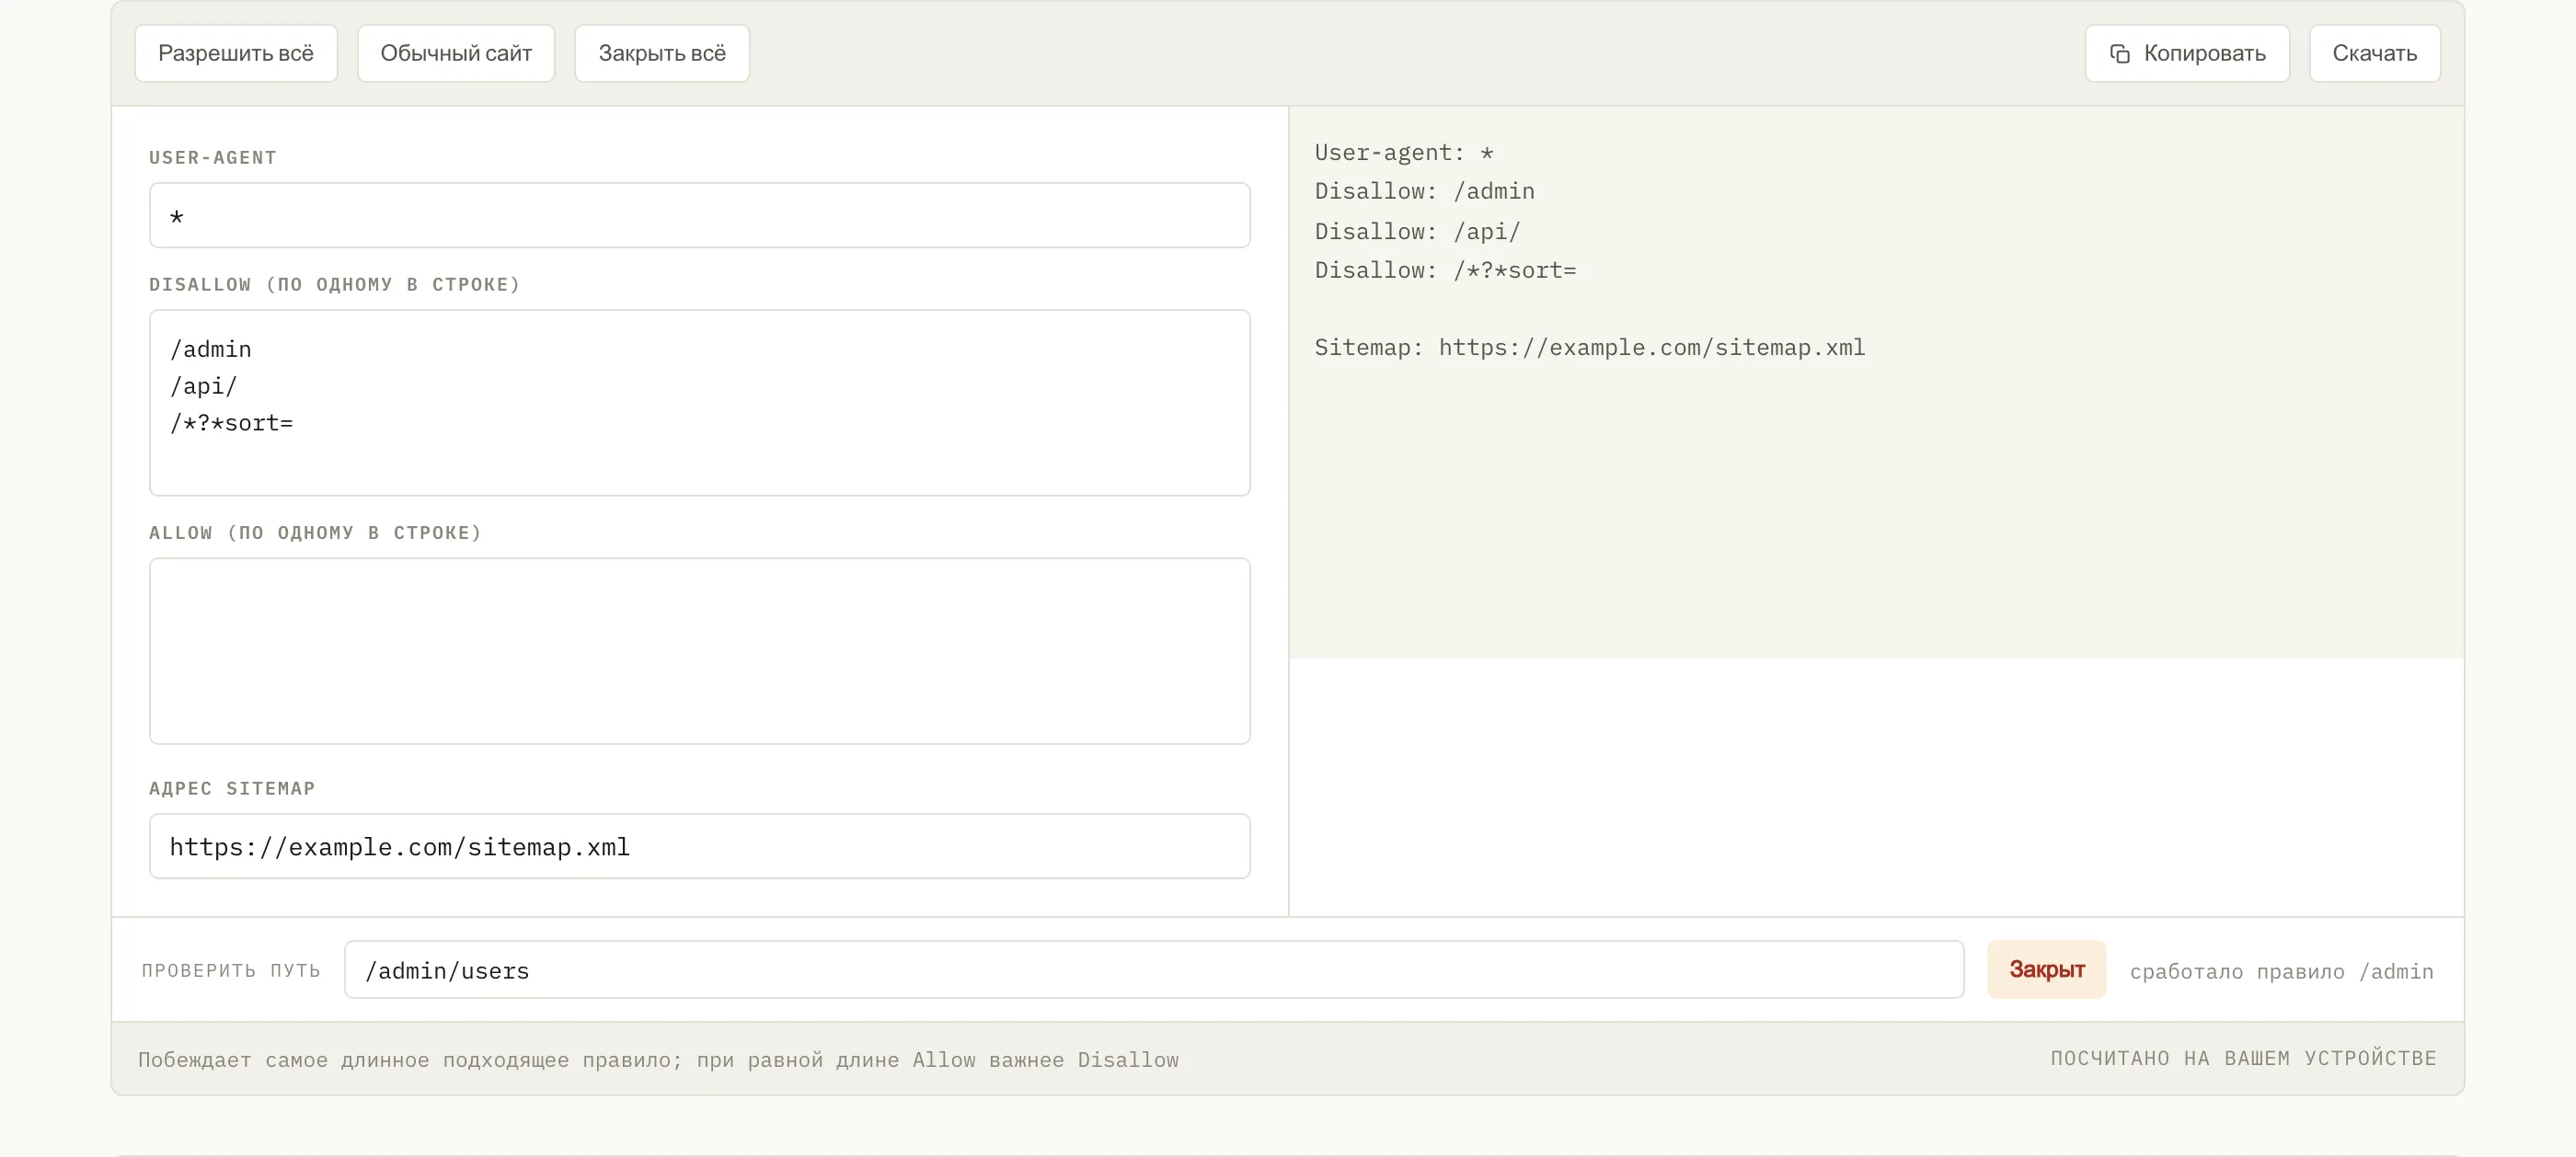Click into the empty Allow textarea

coord(699,650)
